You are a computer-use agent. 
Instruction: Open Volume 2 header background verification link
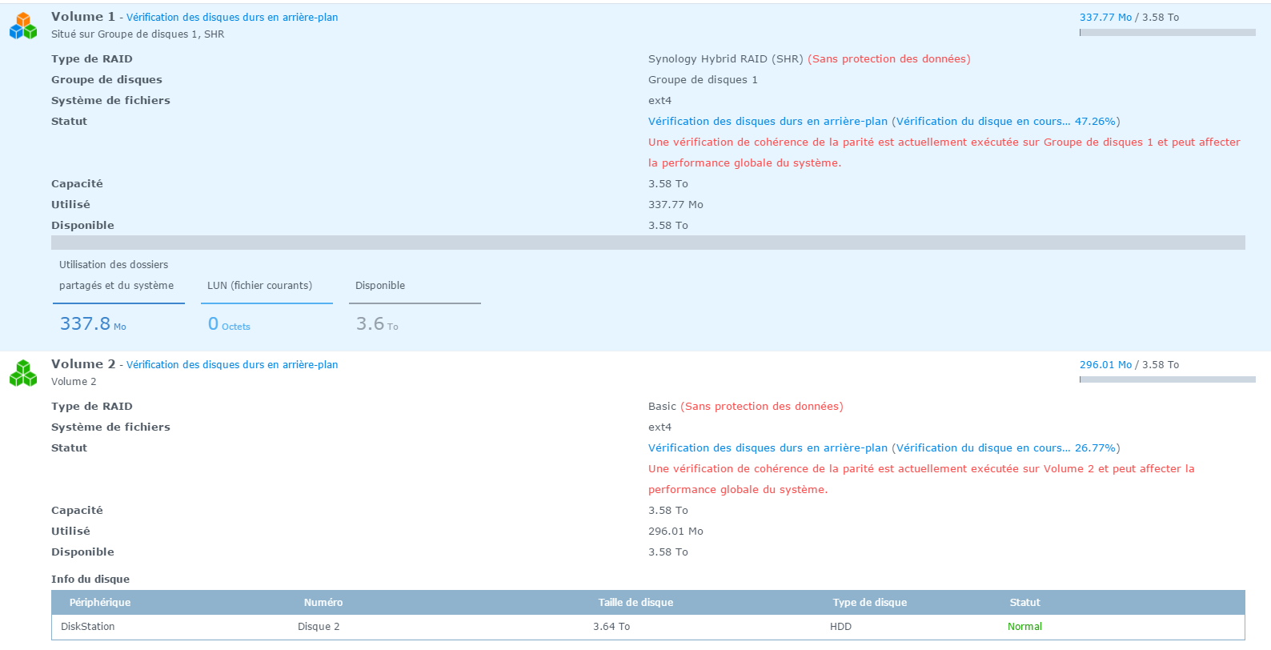[232, 365]
